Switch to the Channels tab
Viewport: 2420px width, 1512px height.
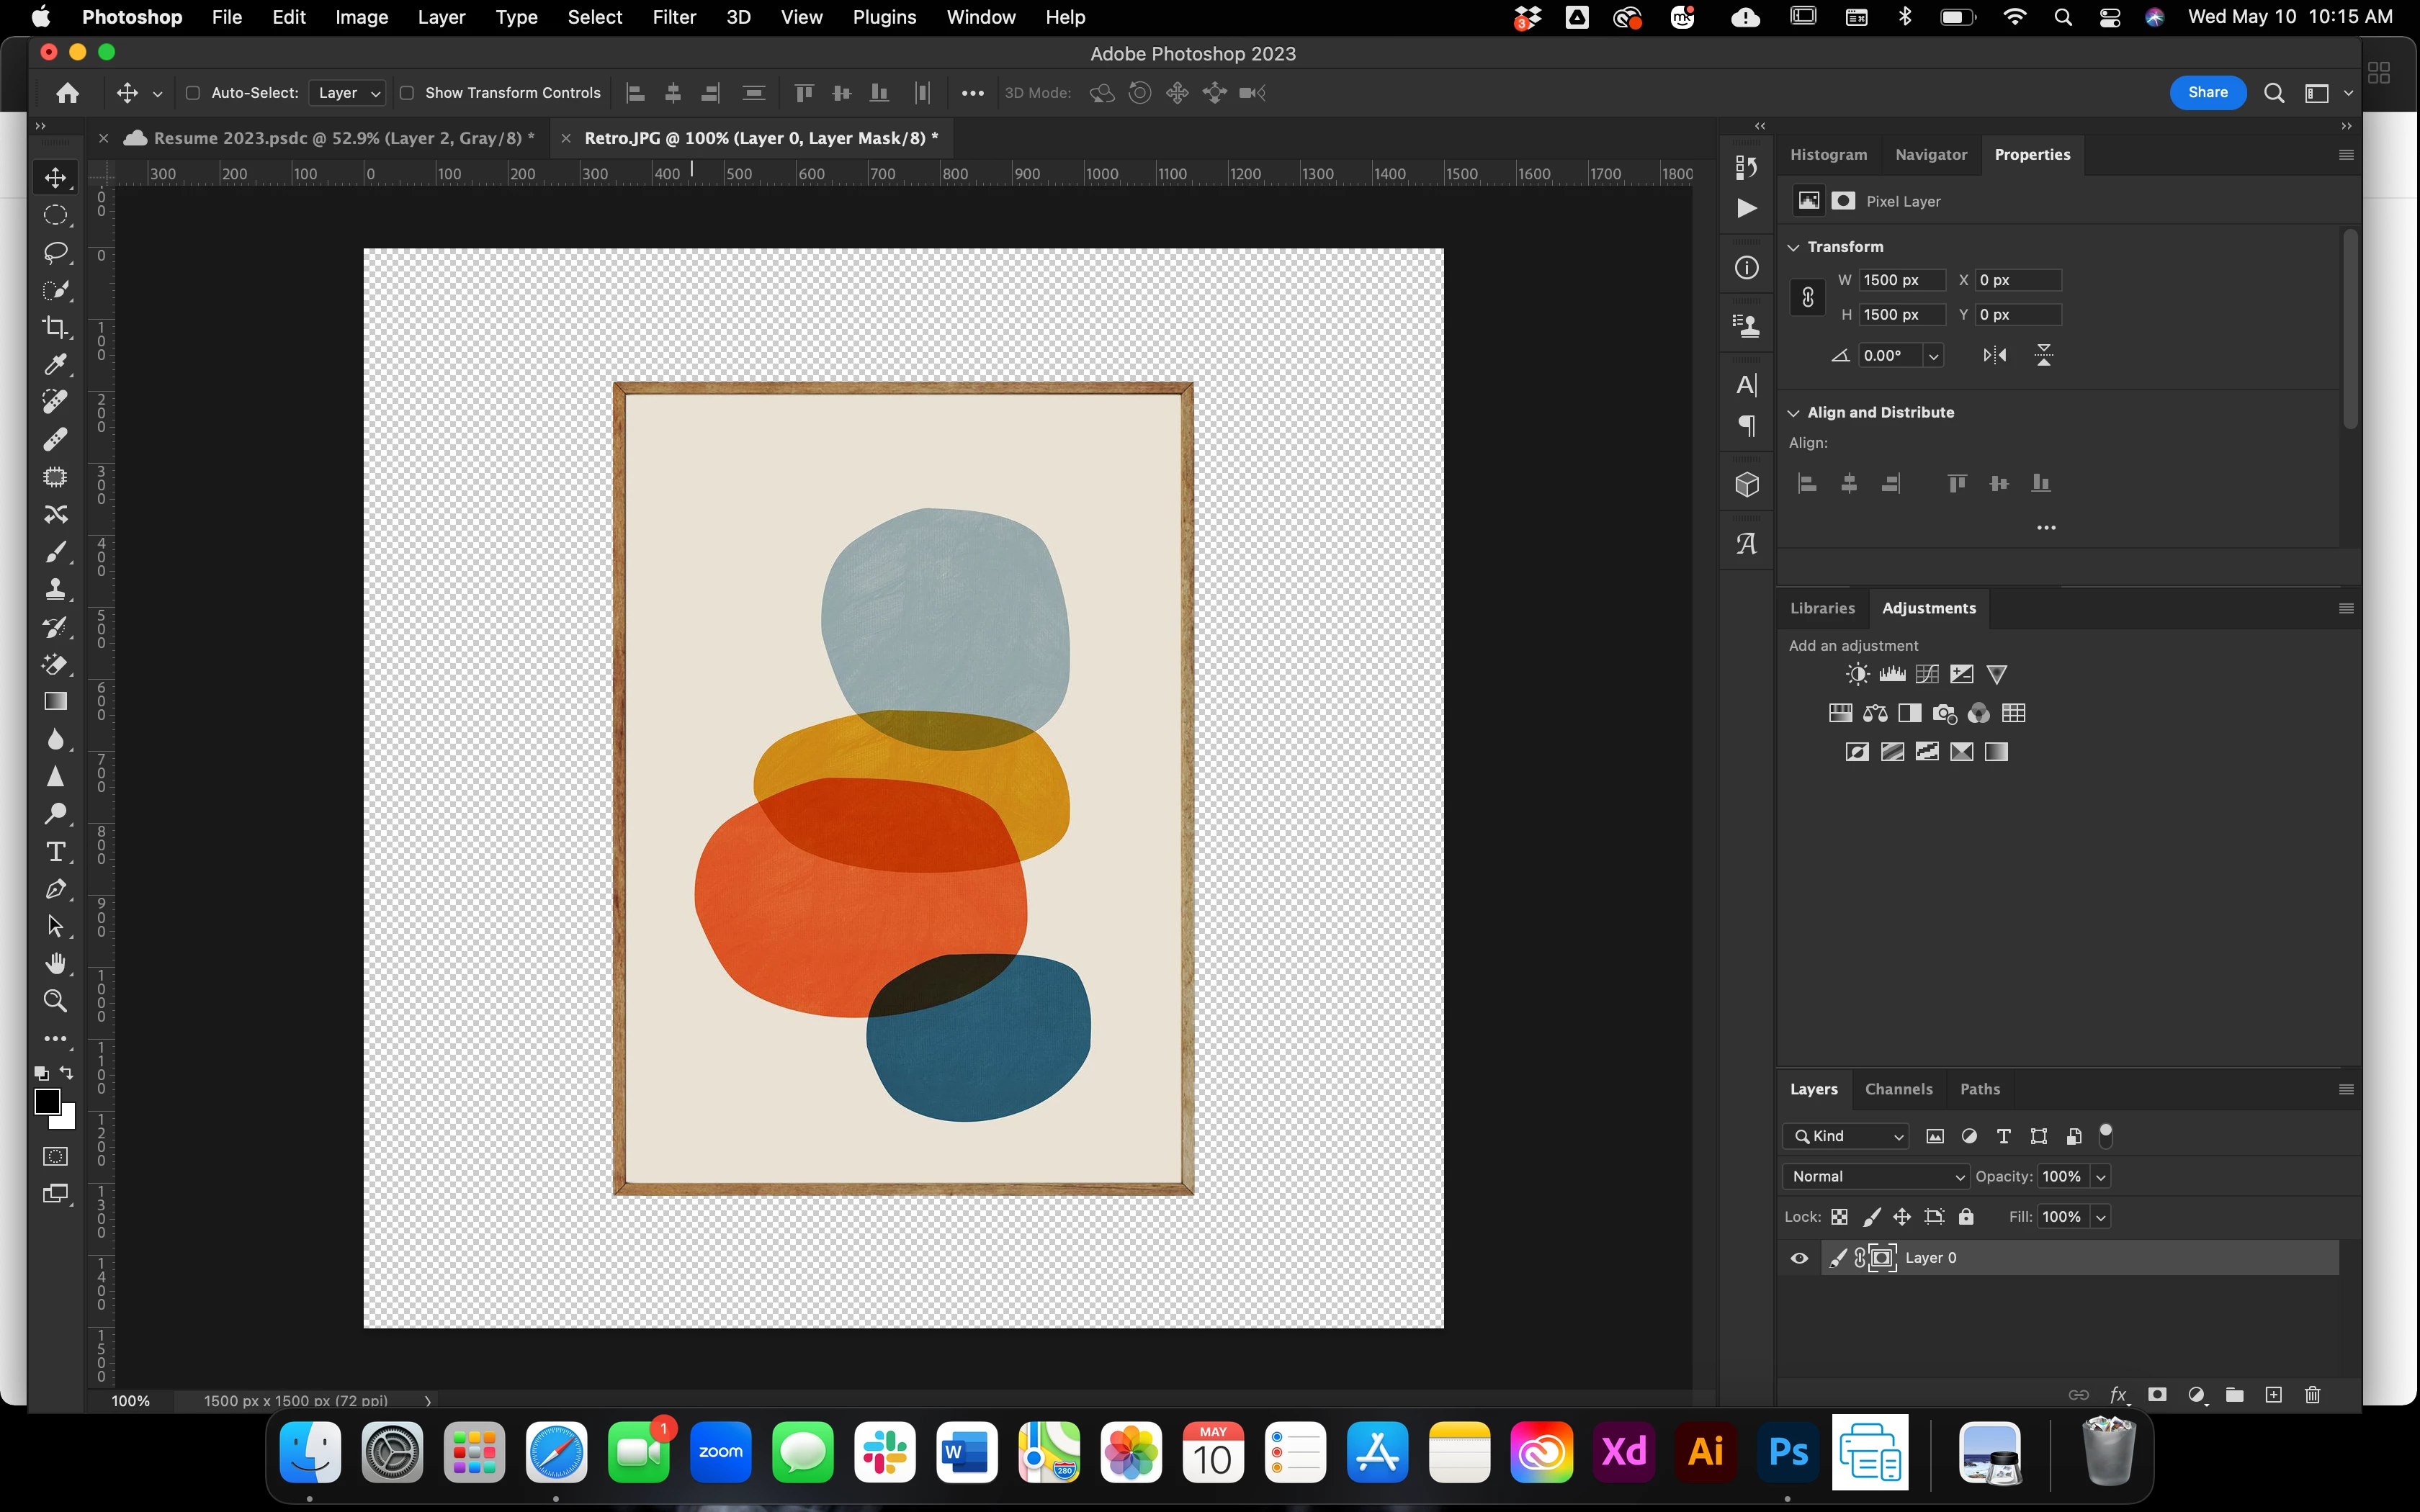click(x=1898, y=1089)
